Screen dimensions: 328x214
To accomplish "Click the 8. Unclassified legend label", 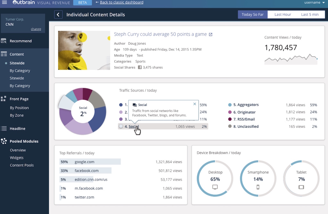I will click(x=246, y=126).
